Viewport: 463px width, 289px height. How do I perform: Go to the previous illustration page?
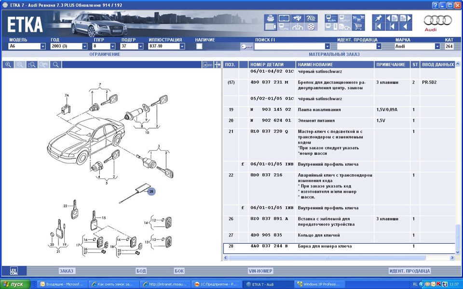point(392,18)
